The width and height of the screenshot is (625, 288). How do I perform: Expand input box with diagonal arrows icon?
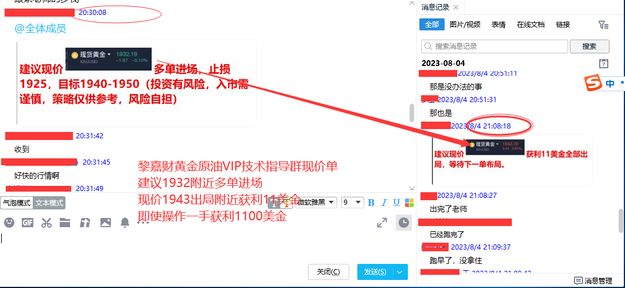382,223
